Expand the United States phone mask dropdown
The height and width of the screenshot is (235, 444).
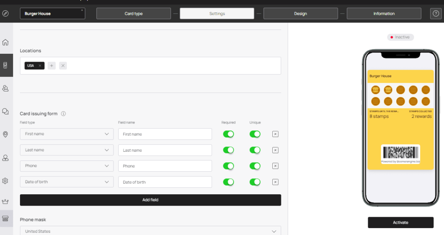[150, 231]
